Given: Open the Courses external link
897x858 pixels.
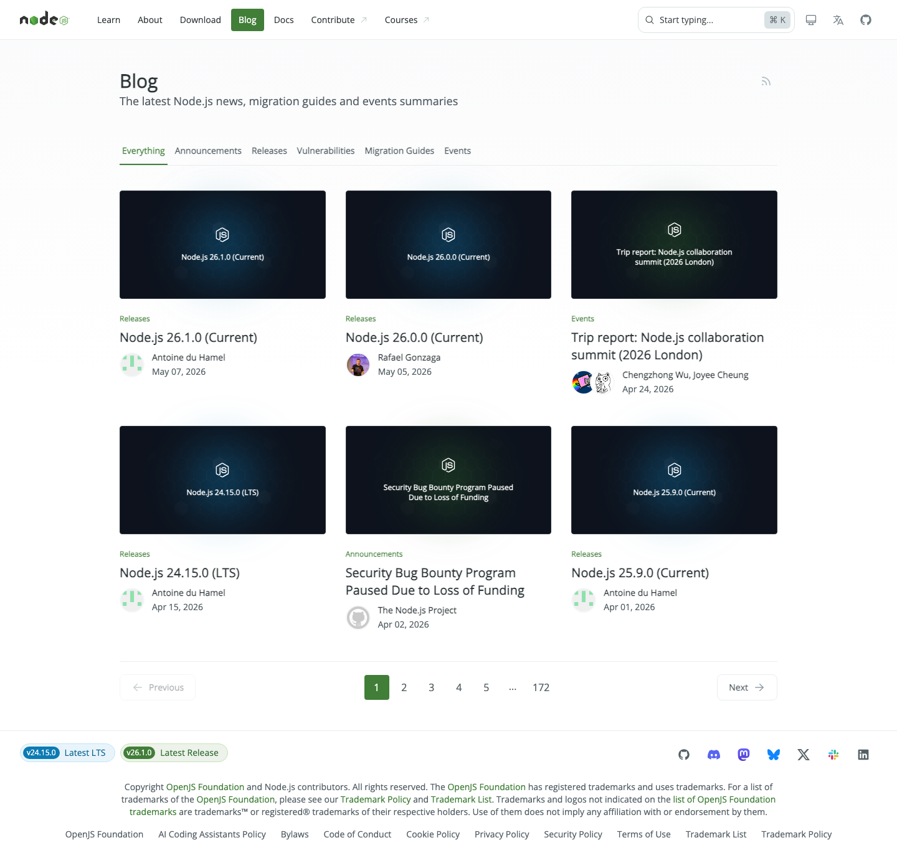Looking at the screenshot, I should pos(407,20).
